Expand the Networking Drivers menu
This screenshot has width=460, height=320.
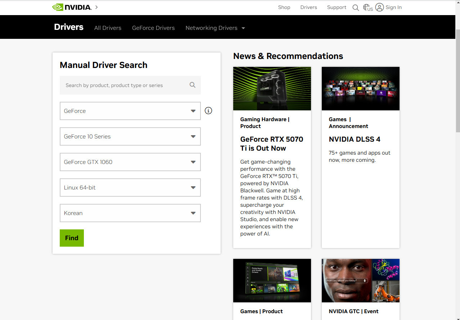(x=215, y=28)
